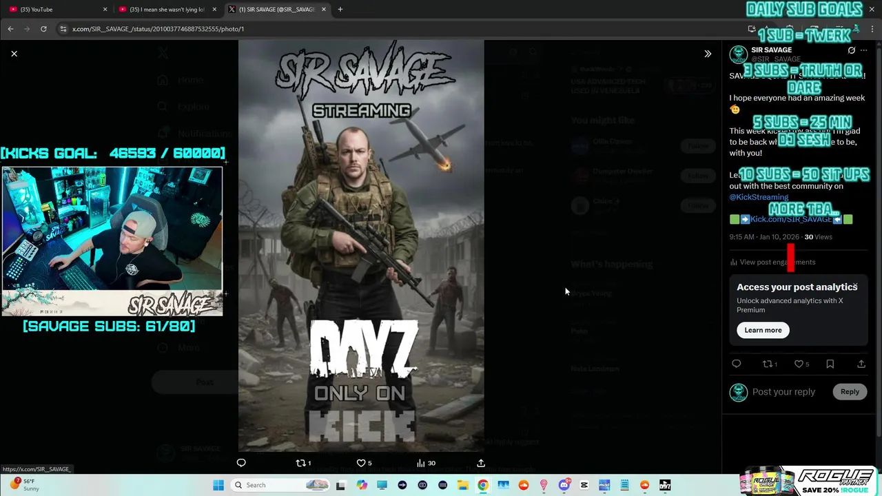Image resolution: width=882 pixels, height=496 pixels.
Task: Open the SIR SAVAGE display name link
Action: 771,50
